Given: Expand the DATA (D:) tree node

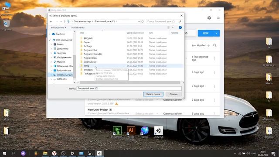Looking at the screenshot, I should tap(51, 79).
